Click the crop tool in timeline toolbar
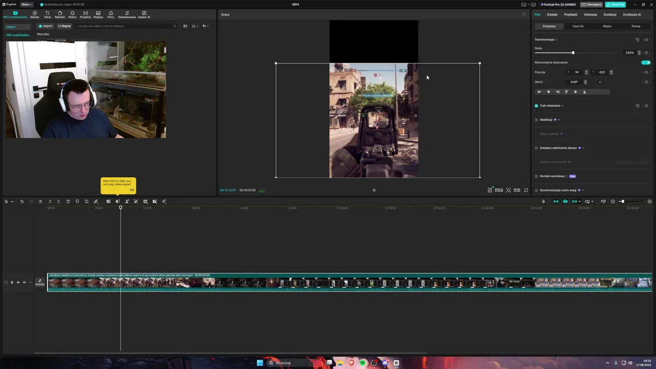Screen dimensions: 656x369 (x=87, y=201)
